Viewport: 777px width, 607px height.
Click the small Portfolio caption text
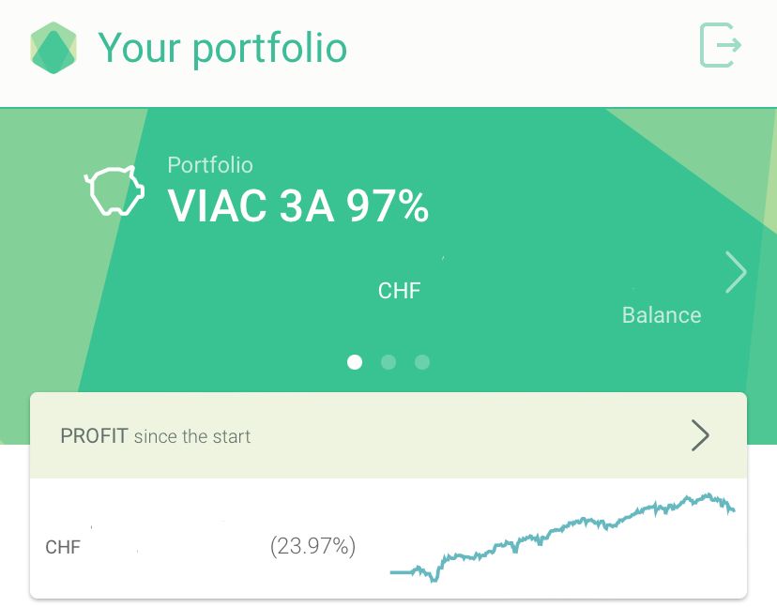coord(210,165)
